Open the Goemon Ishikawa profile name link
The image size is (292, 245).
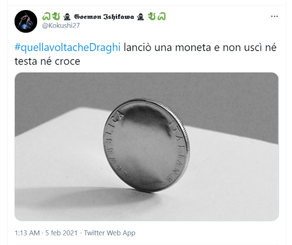click(x=104, y=17)
